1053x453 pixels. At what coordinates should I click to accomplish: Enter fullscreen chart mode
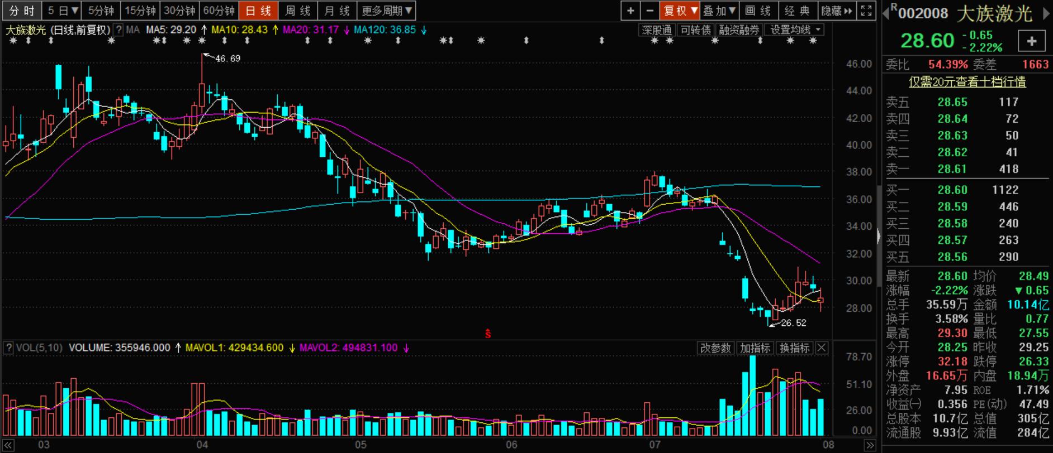pos(866,11)
